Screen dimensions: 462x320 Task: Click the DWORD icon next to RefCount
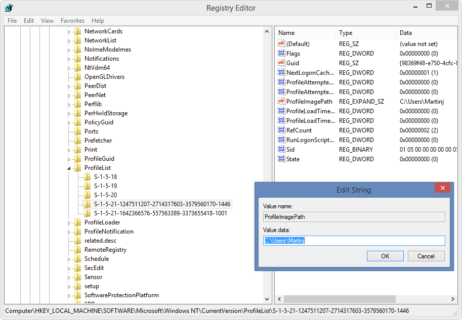point(281,130)
